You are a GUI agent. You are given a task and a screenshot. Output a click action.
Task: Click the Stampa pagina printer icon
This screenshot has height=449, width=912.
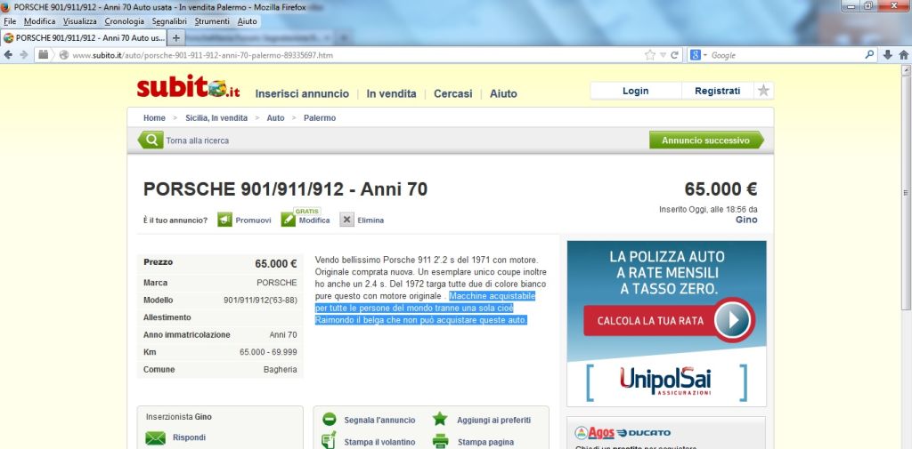click(x=440, y=442)
